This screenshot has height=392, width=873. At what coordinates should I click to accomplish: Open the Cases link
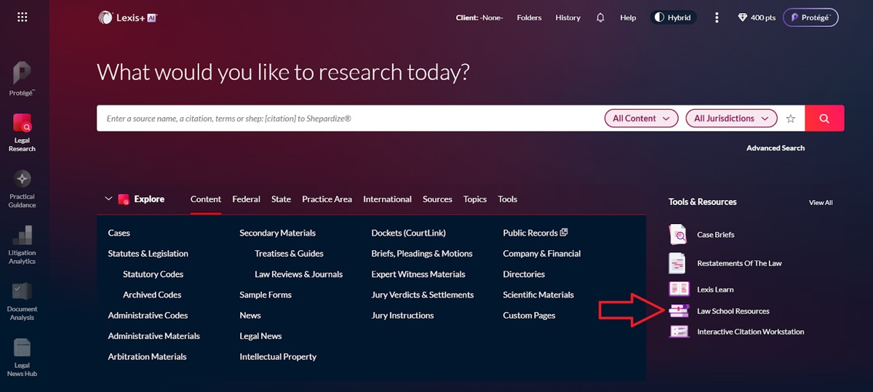119,233
